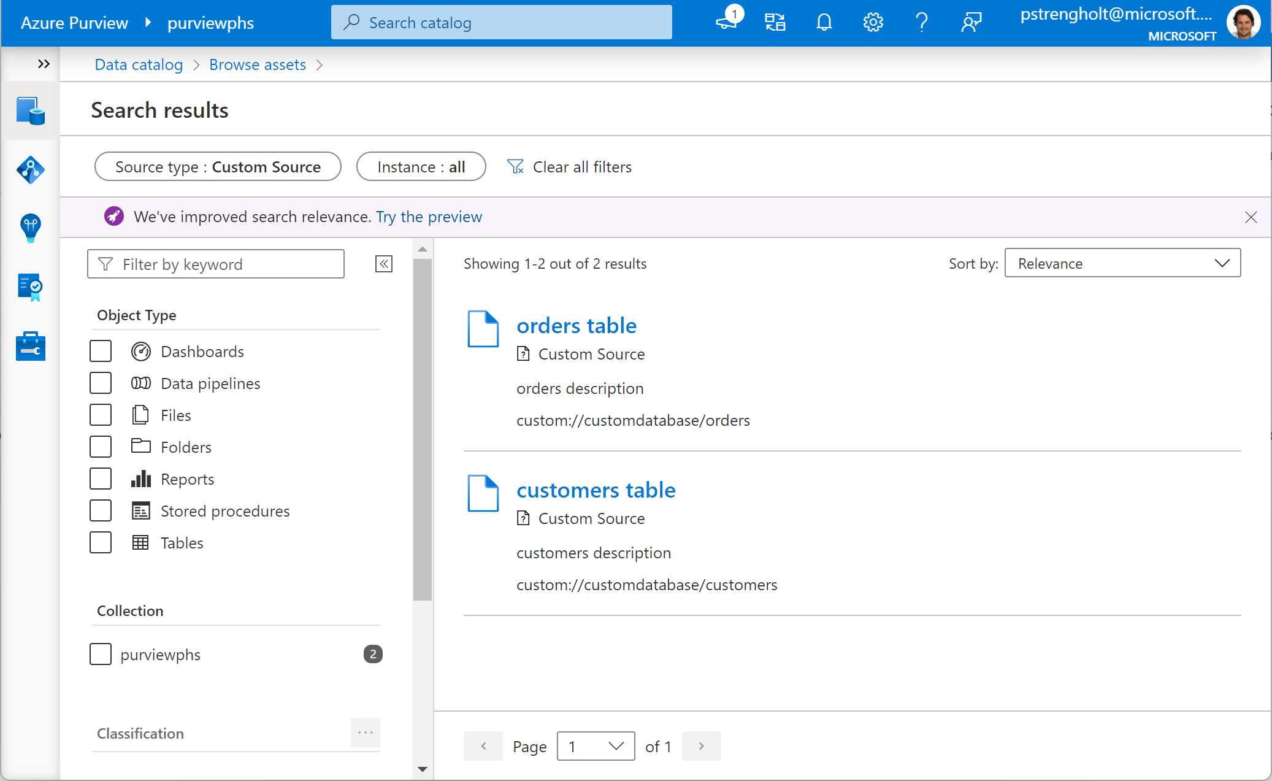Open the Instance all filter pill
The width and height of the screenshot is (1272, 781).
tap(421, 167)
